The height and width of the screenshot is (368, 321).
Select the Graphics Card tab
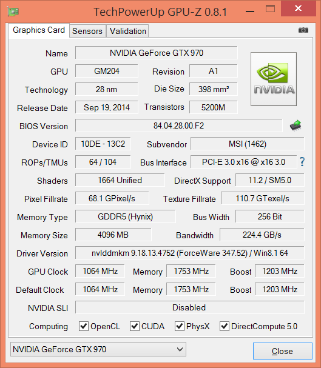pyautogui.click(x=39, y=30)
